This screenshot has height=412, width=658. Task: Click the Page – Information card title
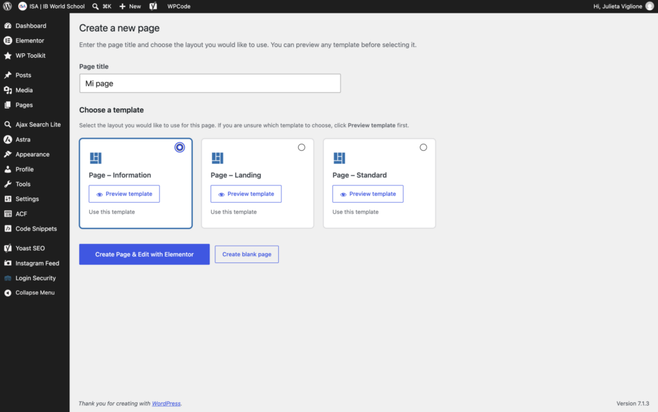(120, 175)
